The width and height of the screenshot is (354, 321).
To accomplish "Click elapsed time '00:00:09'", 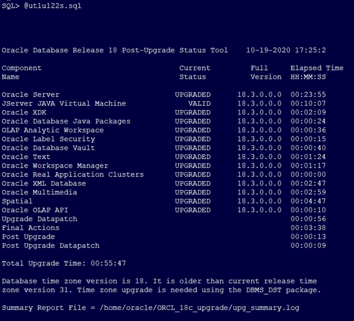I will pos(308,246).
